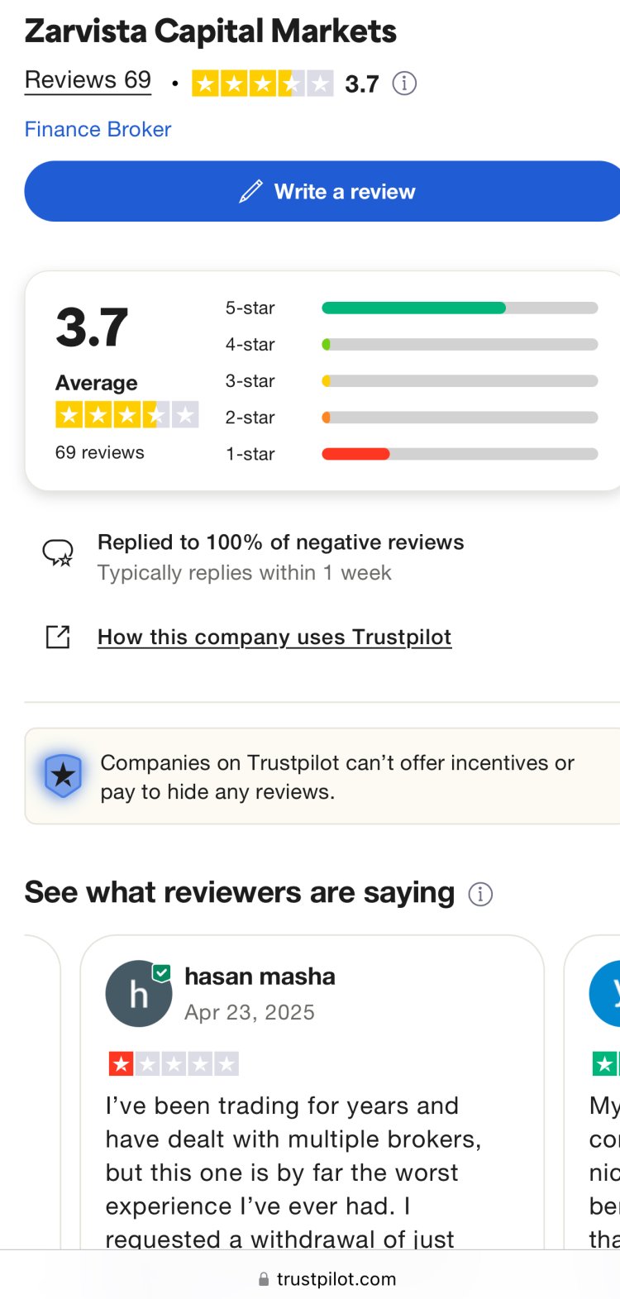
Task: Click the header star rating graphic
Action: pyautogui.click(x=262, y=84)
